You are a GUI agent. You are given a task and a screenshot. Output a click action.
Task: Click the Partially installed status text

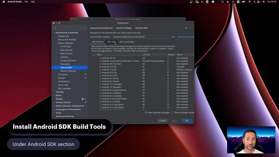[x=184, y=70]
